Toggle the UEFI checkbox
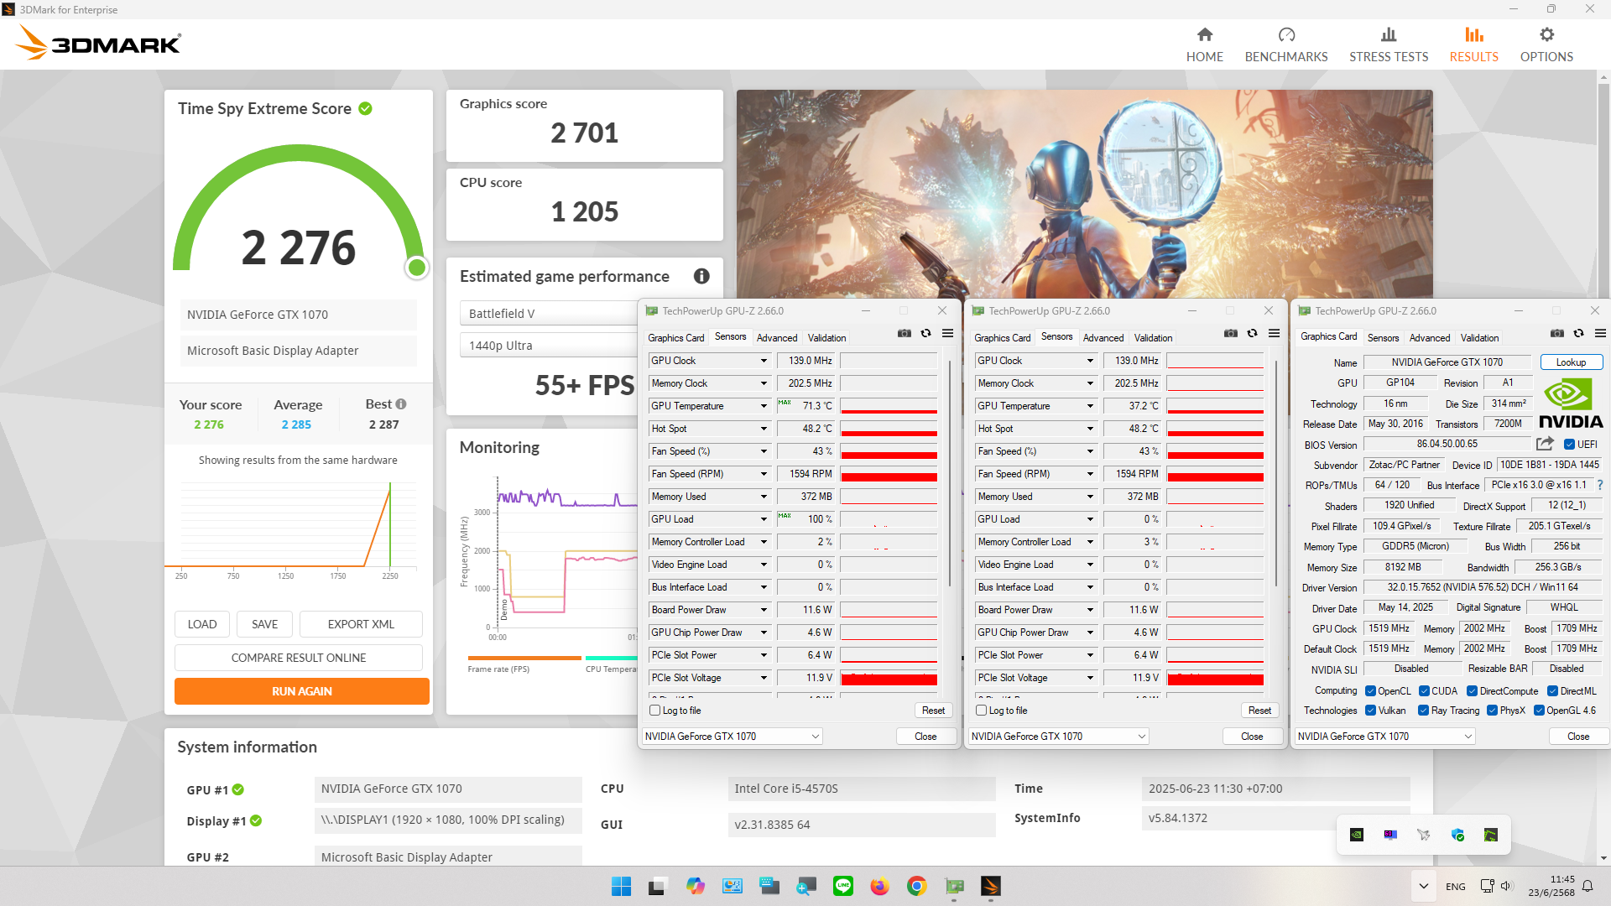 point(1569,445)
